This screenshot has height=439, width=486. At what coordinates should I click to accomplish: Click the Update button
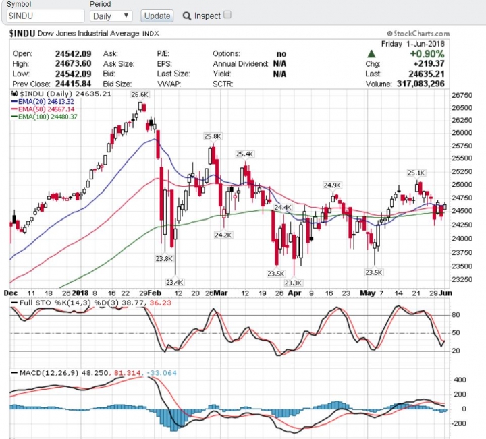157,16
